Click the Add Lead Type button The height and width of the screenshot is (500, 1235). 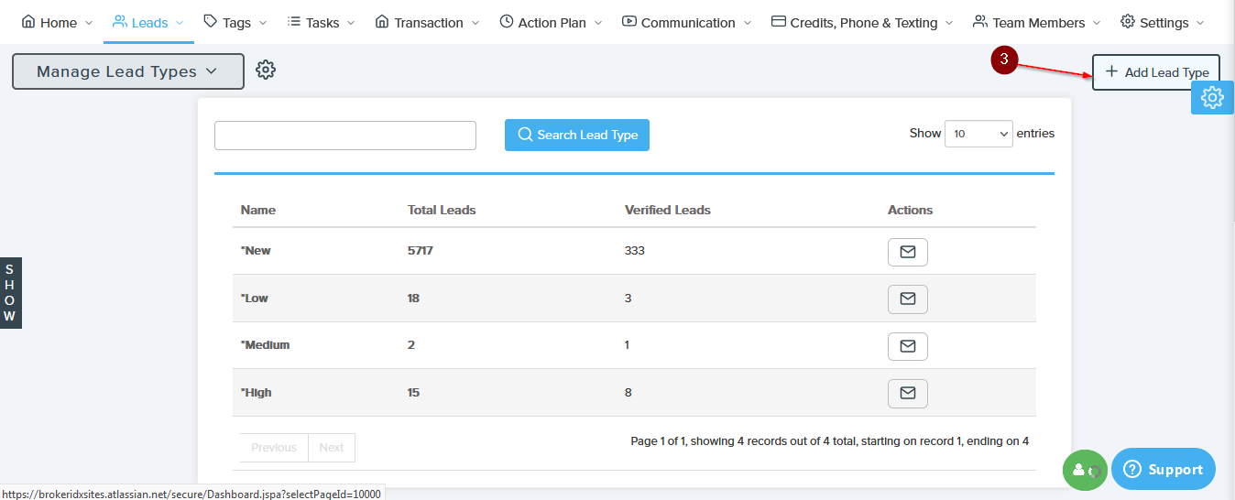(x=1156, y=72)
